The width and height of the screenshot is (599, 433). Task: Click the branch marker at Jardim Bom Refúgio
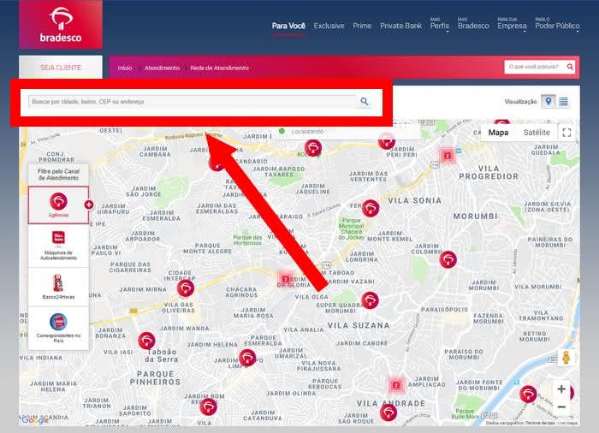(209, 407)
